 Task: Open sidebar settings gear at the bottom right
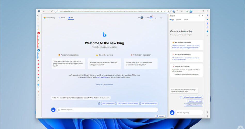[x=207, y=116]
